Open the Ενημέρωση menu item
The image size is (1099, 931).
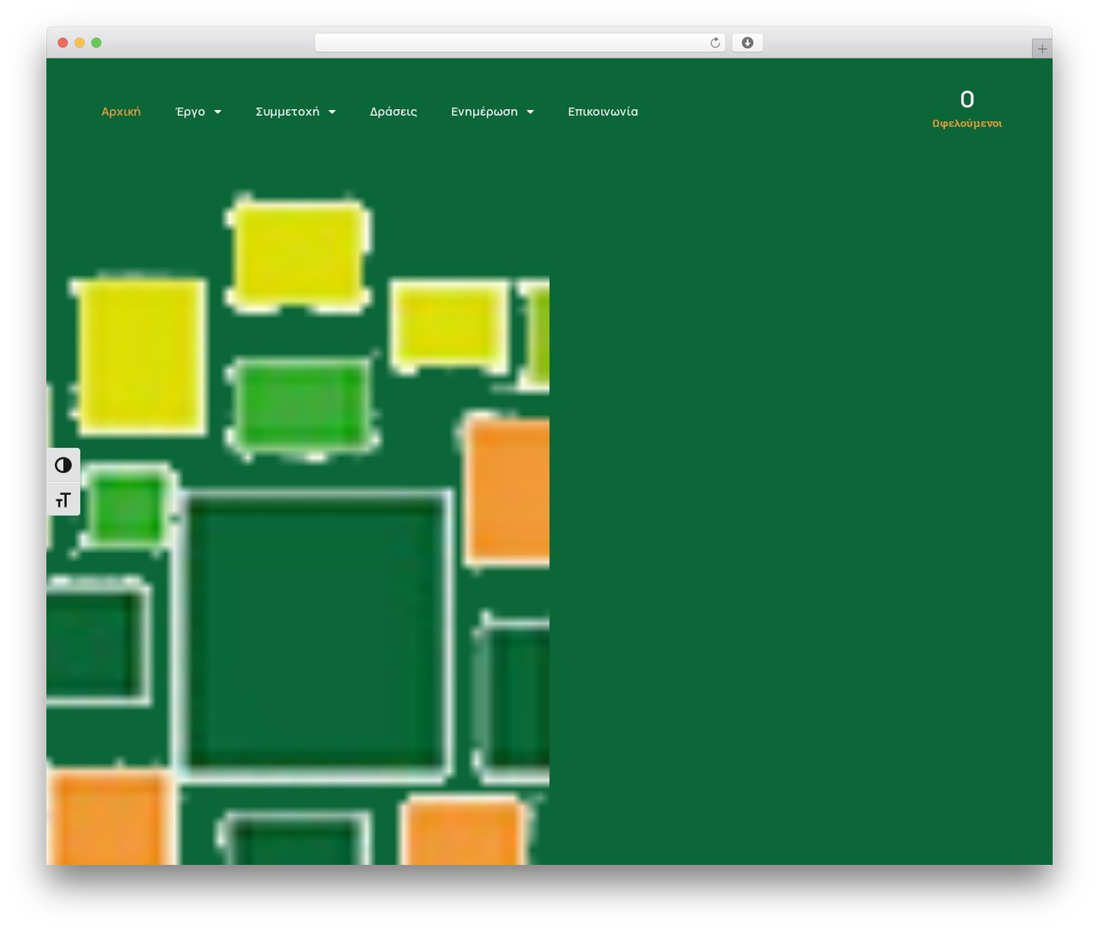[x=484, y=112]
